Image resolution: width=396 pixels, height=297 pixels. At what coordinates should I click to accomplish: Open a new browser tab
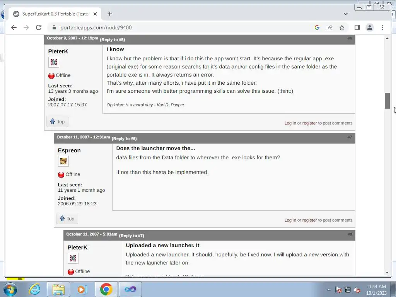pyautogui.click(x=109, y=14)
